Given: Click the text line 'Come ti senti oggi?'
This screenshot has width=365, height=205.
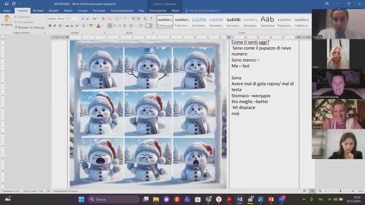Looking at the screenshot, I should tap(250, 42).
